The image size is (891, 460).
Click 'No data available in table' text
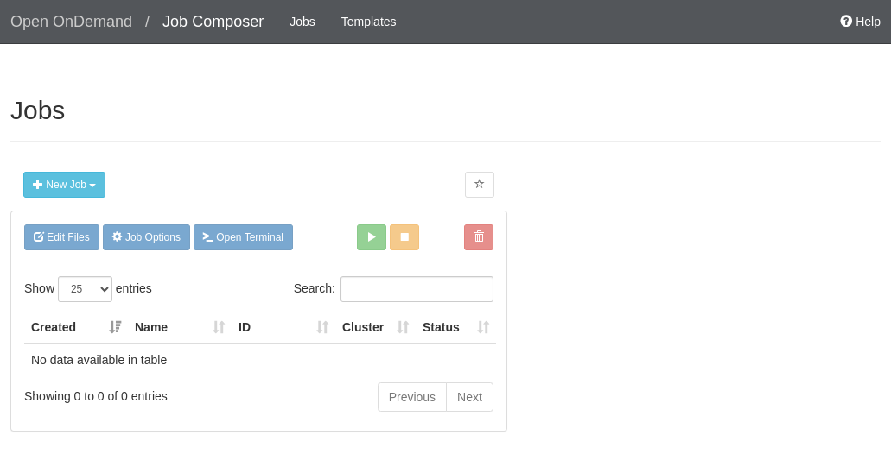point(99,360)
